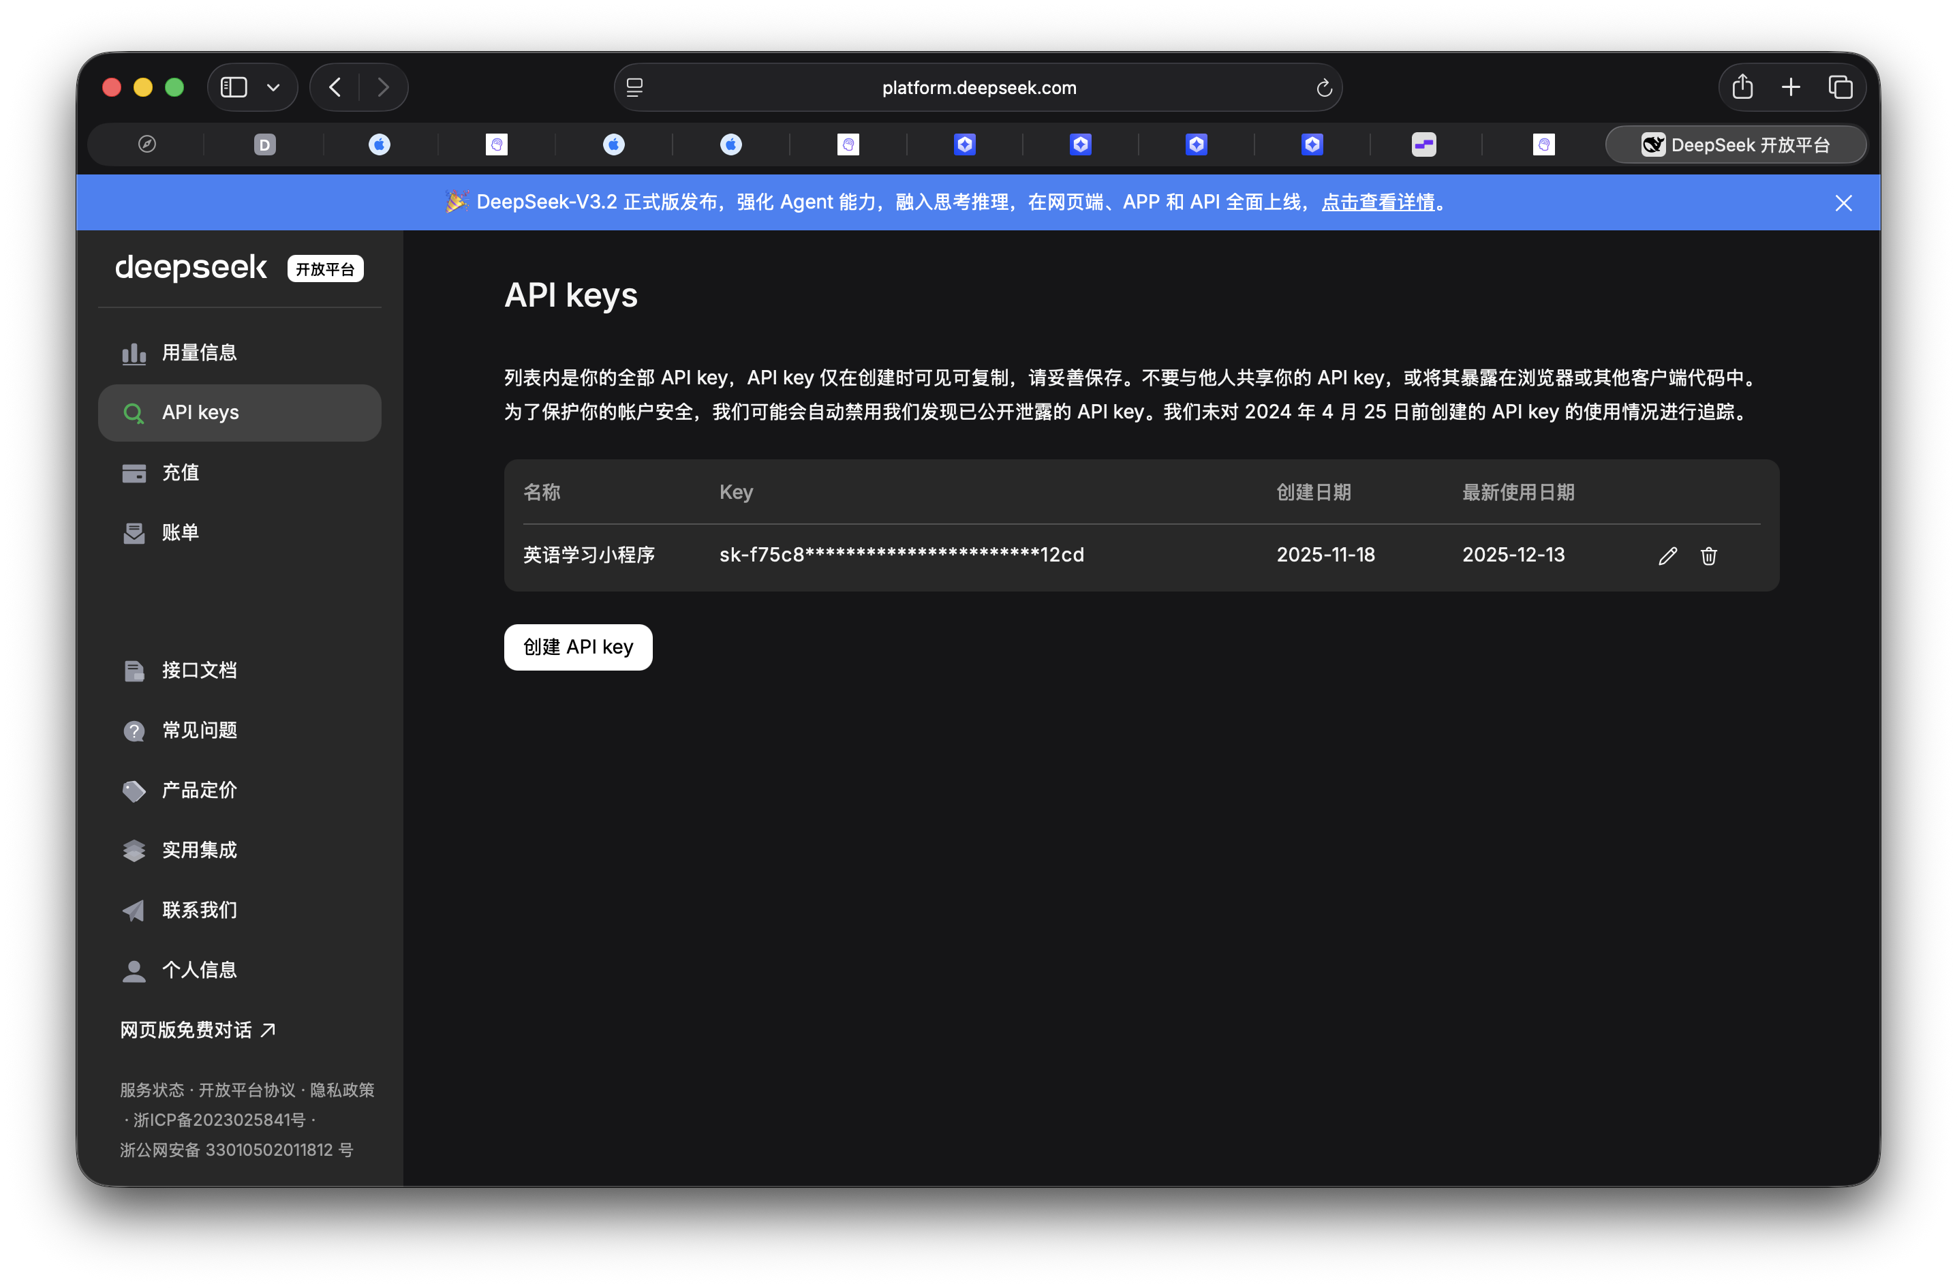This screenshot has height=1288, width=1957.
Task: Open 产品定价 pricing tag icon
Action: [x=134, y=791]
